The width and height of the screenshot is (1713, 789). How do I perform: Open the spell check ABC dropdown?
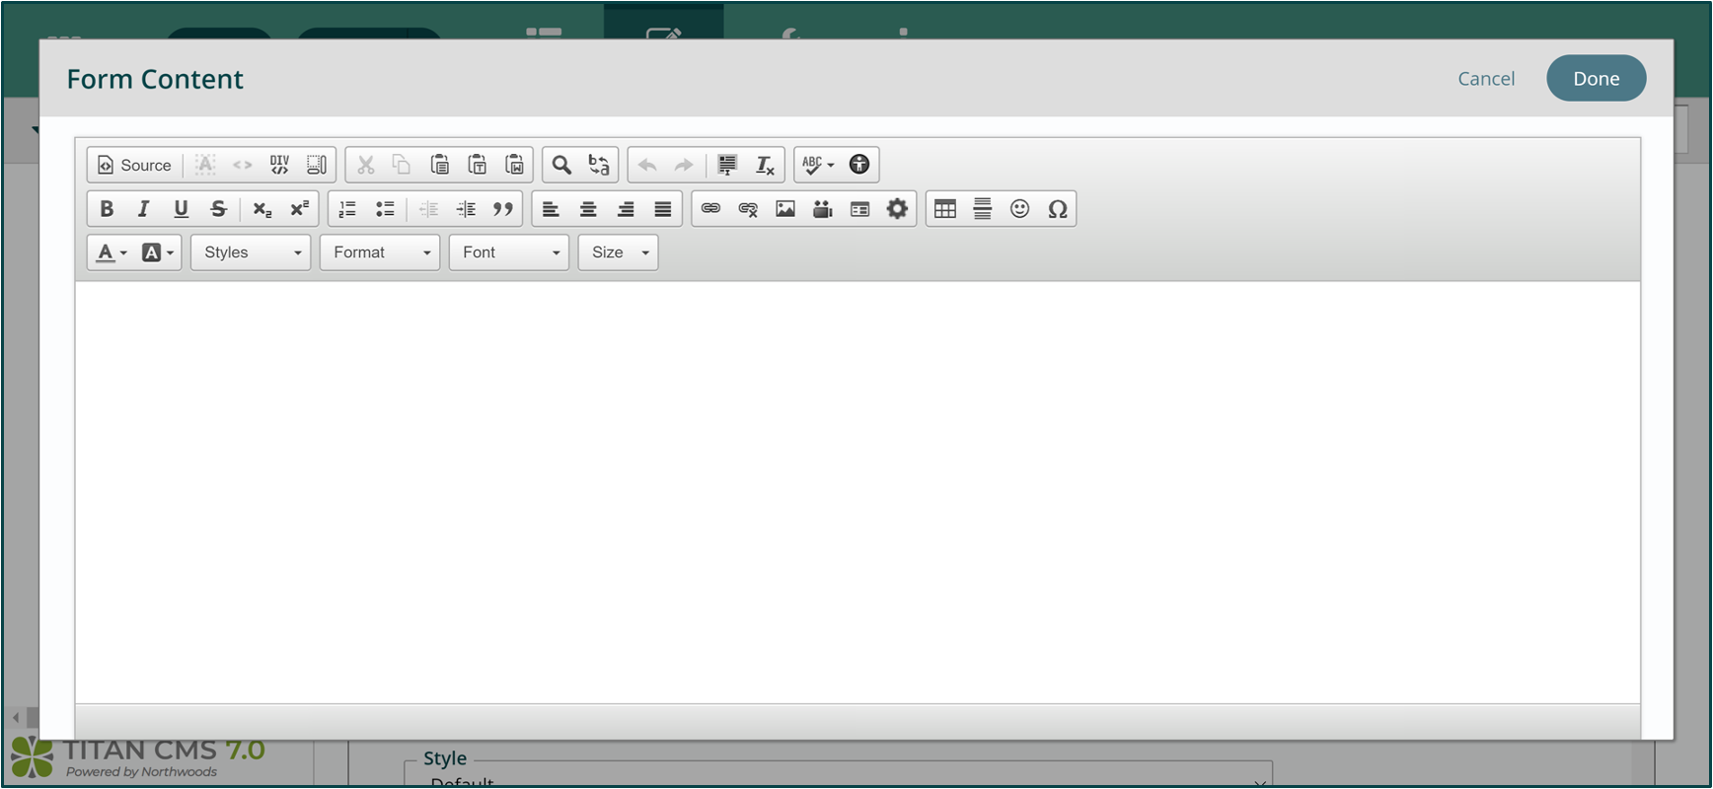click(818, 165)
